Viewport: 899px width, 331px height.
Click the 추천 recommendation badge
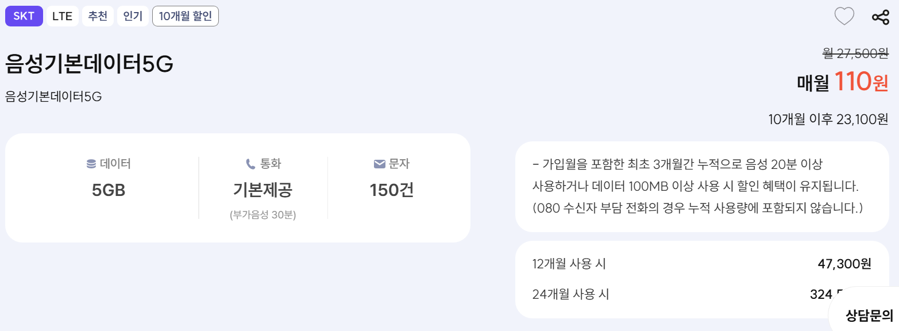[x=98, y=16]
